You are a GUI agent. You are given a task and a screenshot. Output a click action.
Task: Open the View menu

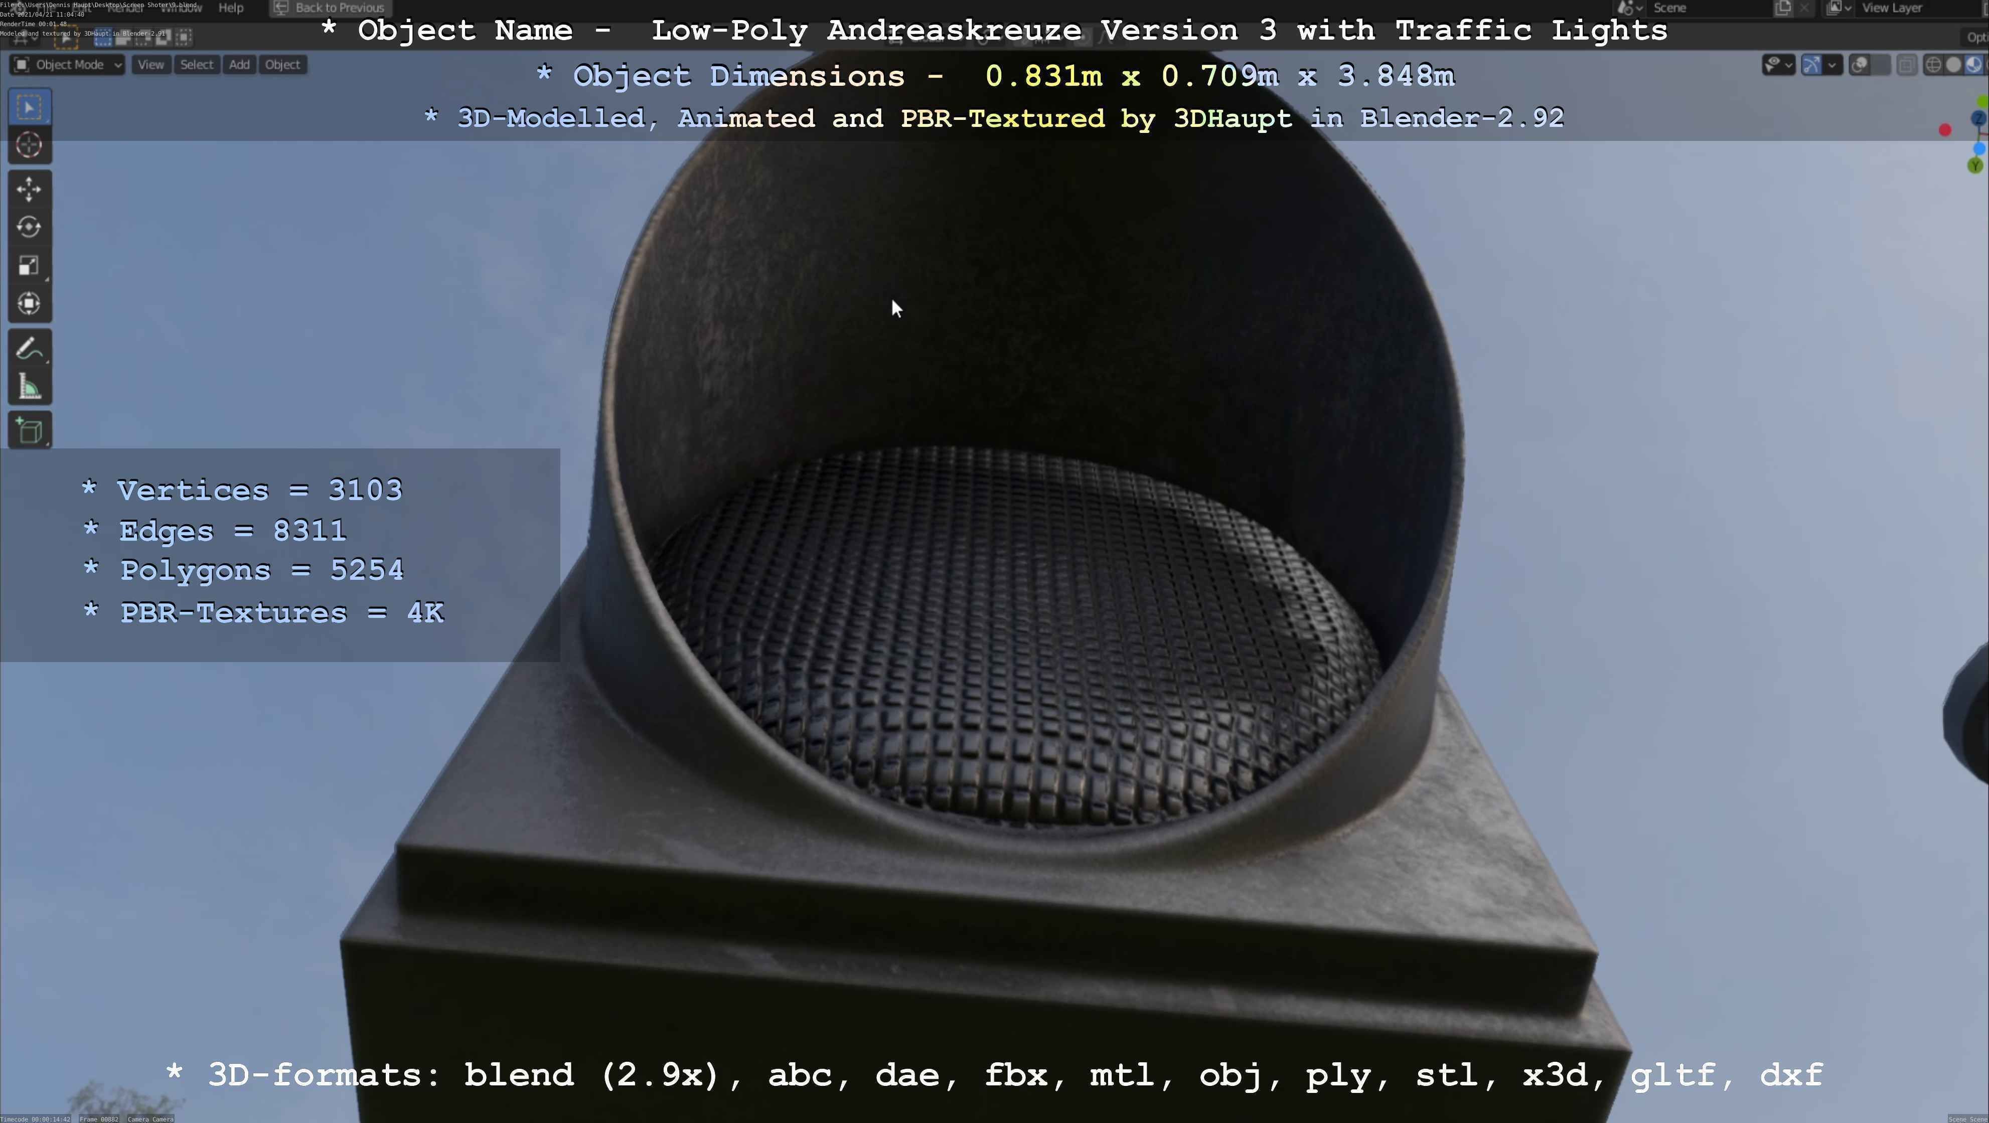[x=150, y=65]
